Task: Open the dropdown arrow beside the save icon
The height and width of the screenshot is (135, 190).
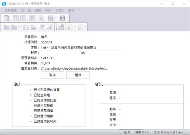Action: click(x=56, y=18)
